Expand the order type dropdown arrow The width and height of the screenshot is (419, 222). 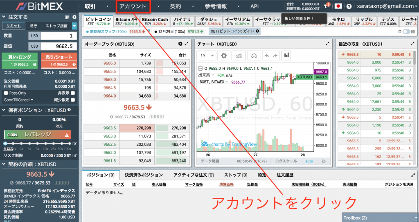point(74,26)
